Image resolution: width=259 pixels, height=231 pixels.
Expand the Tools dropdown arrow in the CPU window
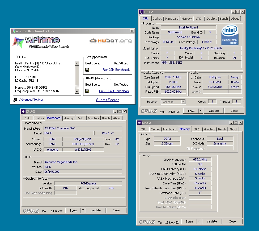point(201,111)
